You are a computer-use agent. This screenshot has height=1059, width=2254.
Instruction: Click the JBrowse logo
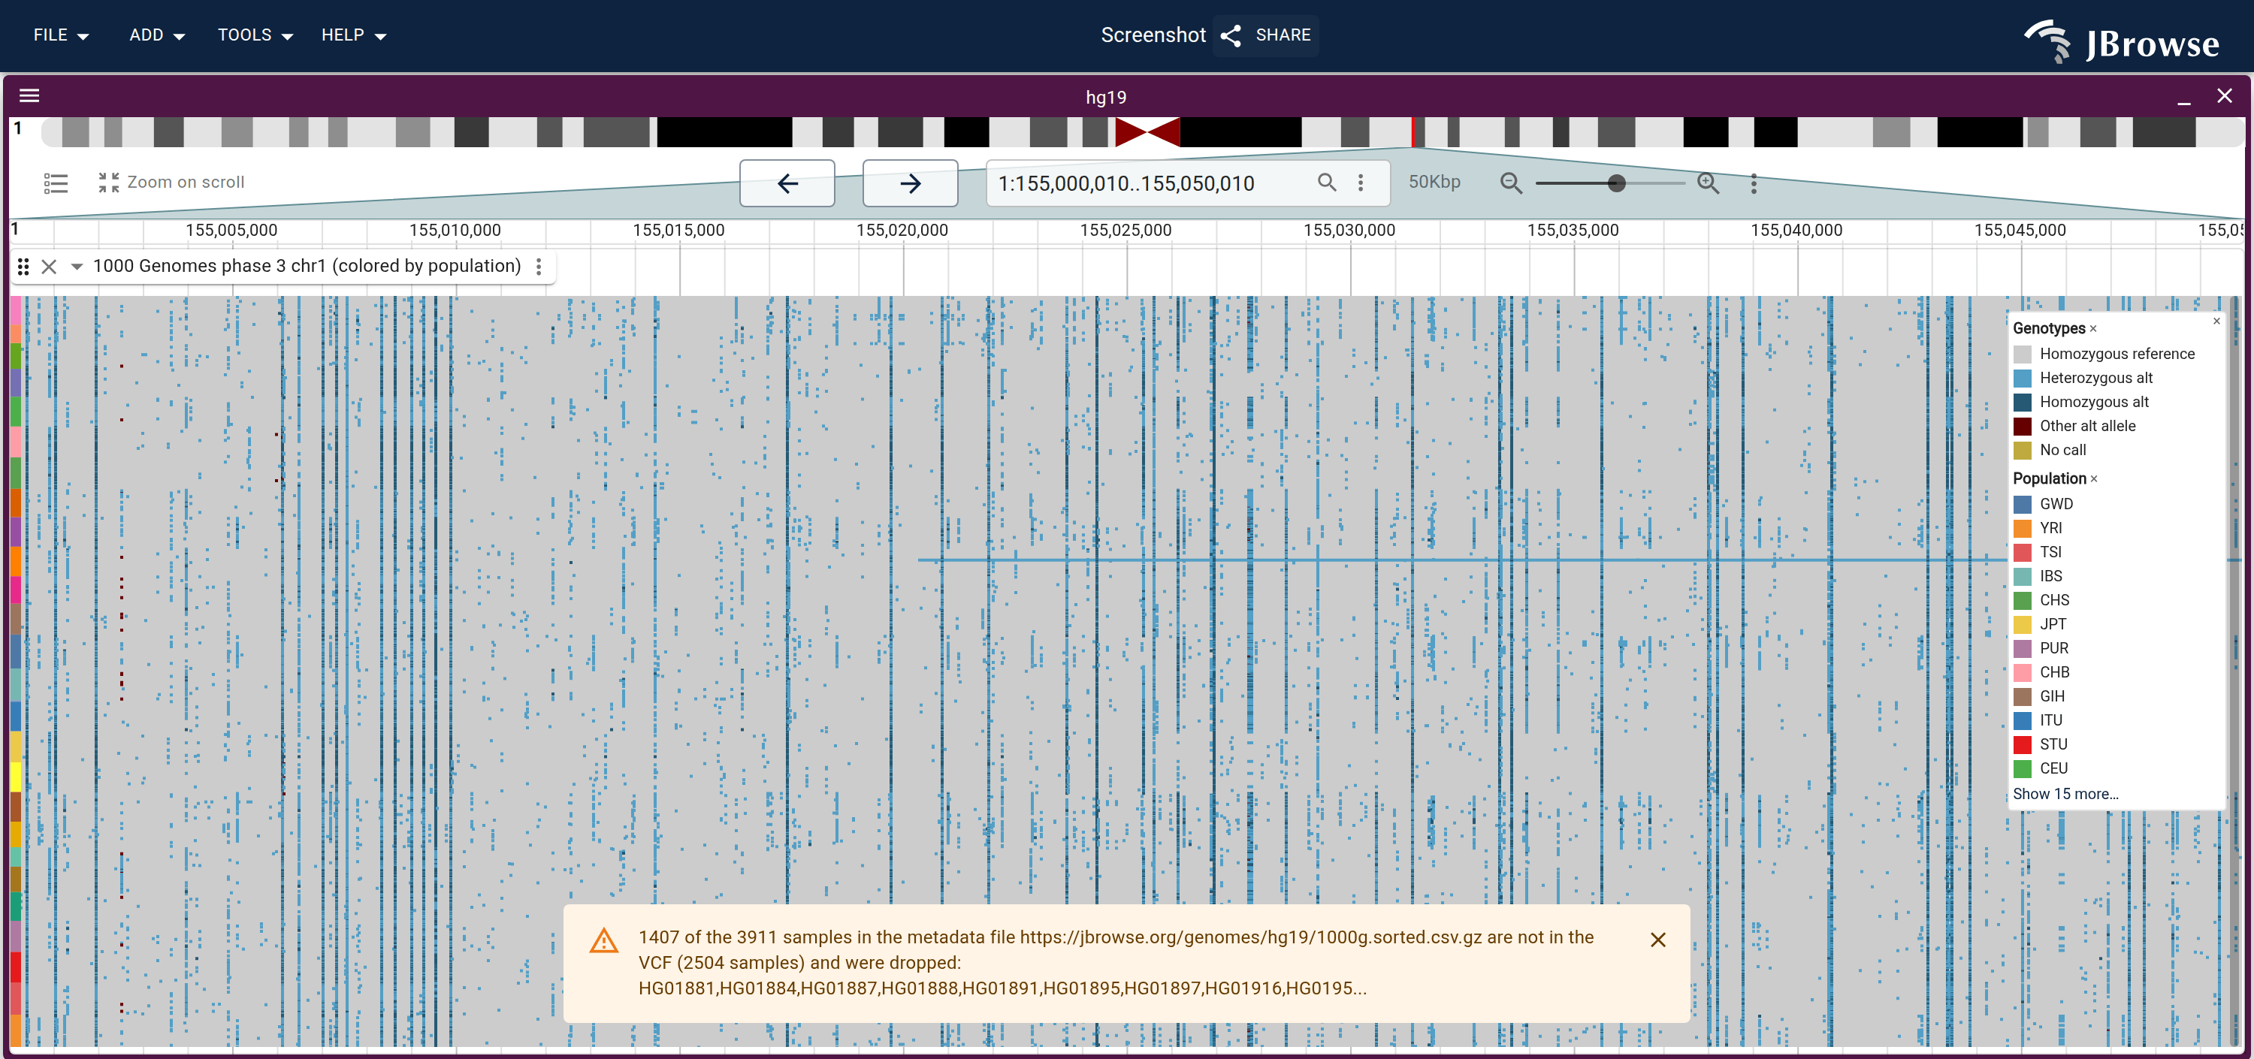(x=2122, y=41)
